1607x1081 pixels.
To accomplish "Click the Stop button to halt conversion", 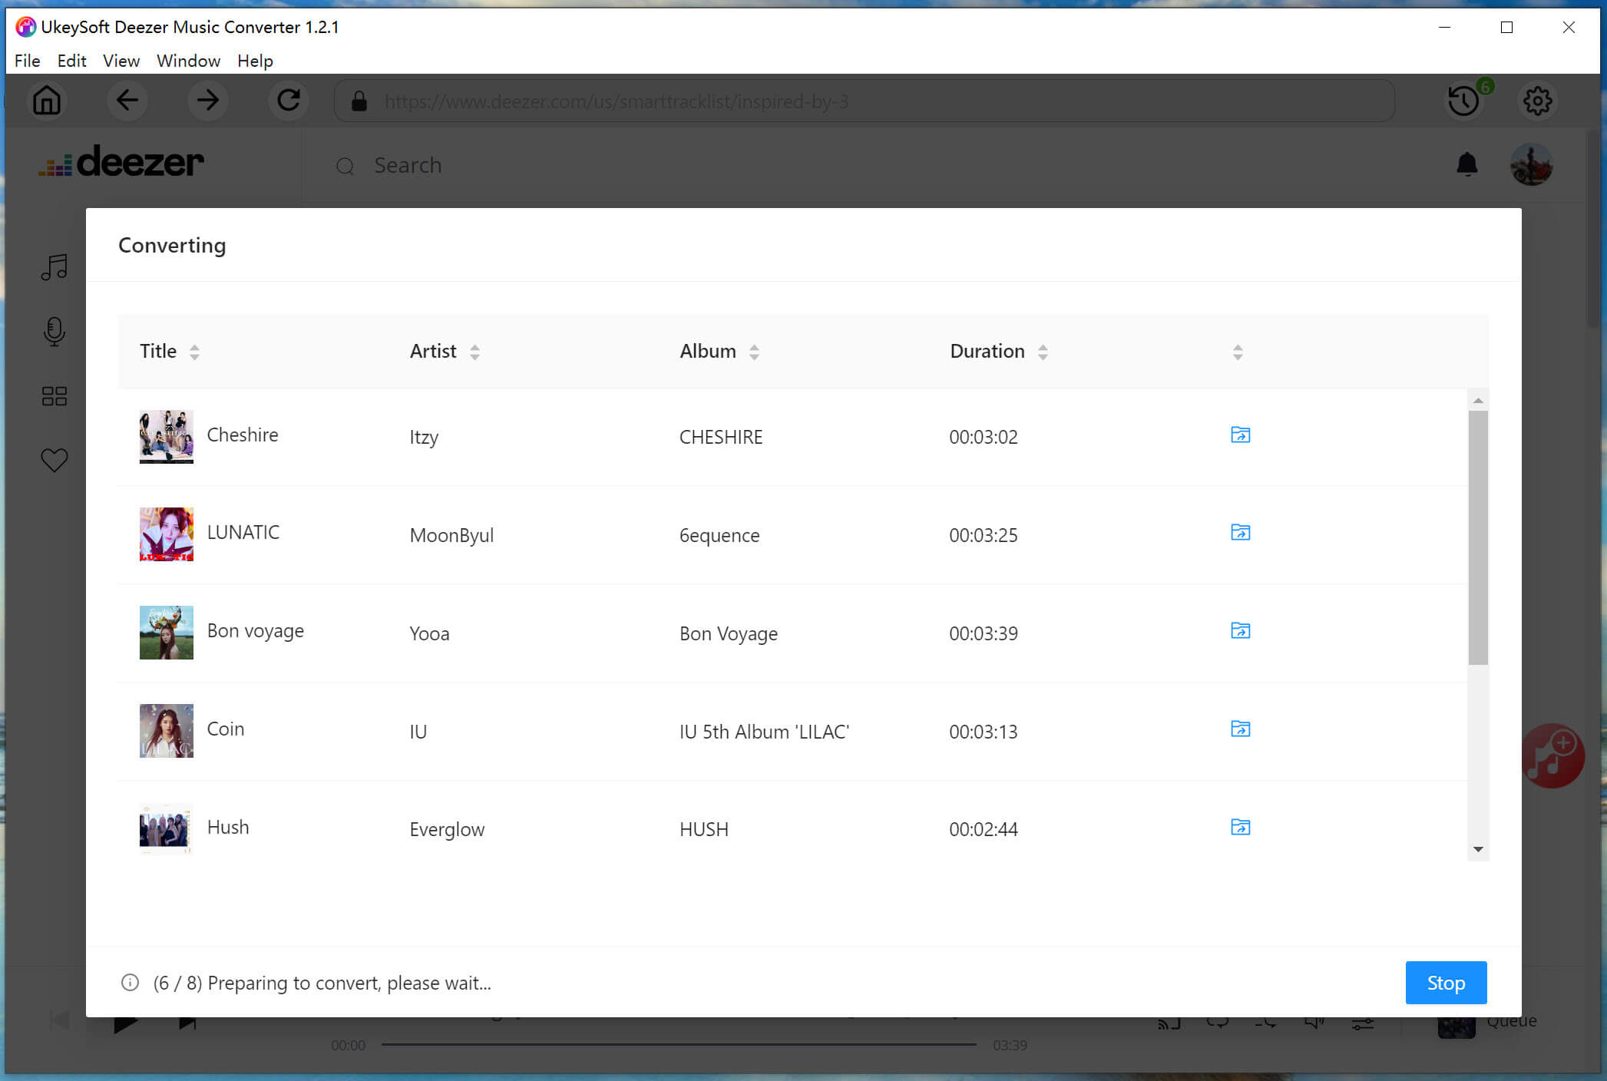I will 1445,982.
